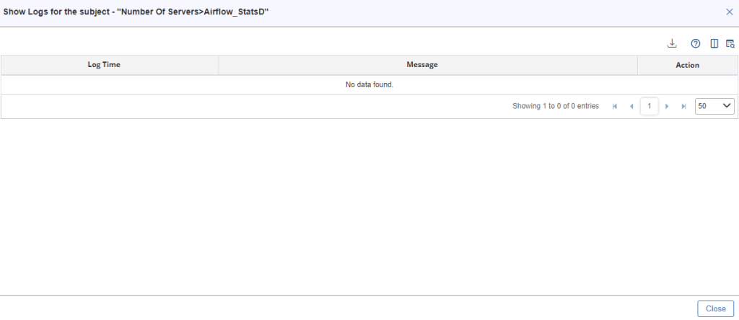Jump to the first page of entries

615,107
